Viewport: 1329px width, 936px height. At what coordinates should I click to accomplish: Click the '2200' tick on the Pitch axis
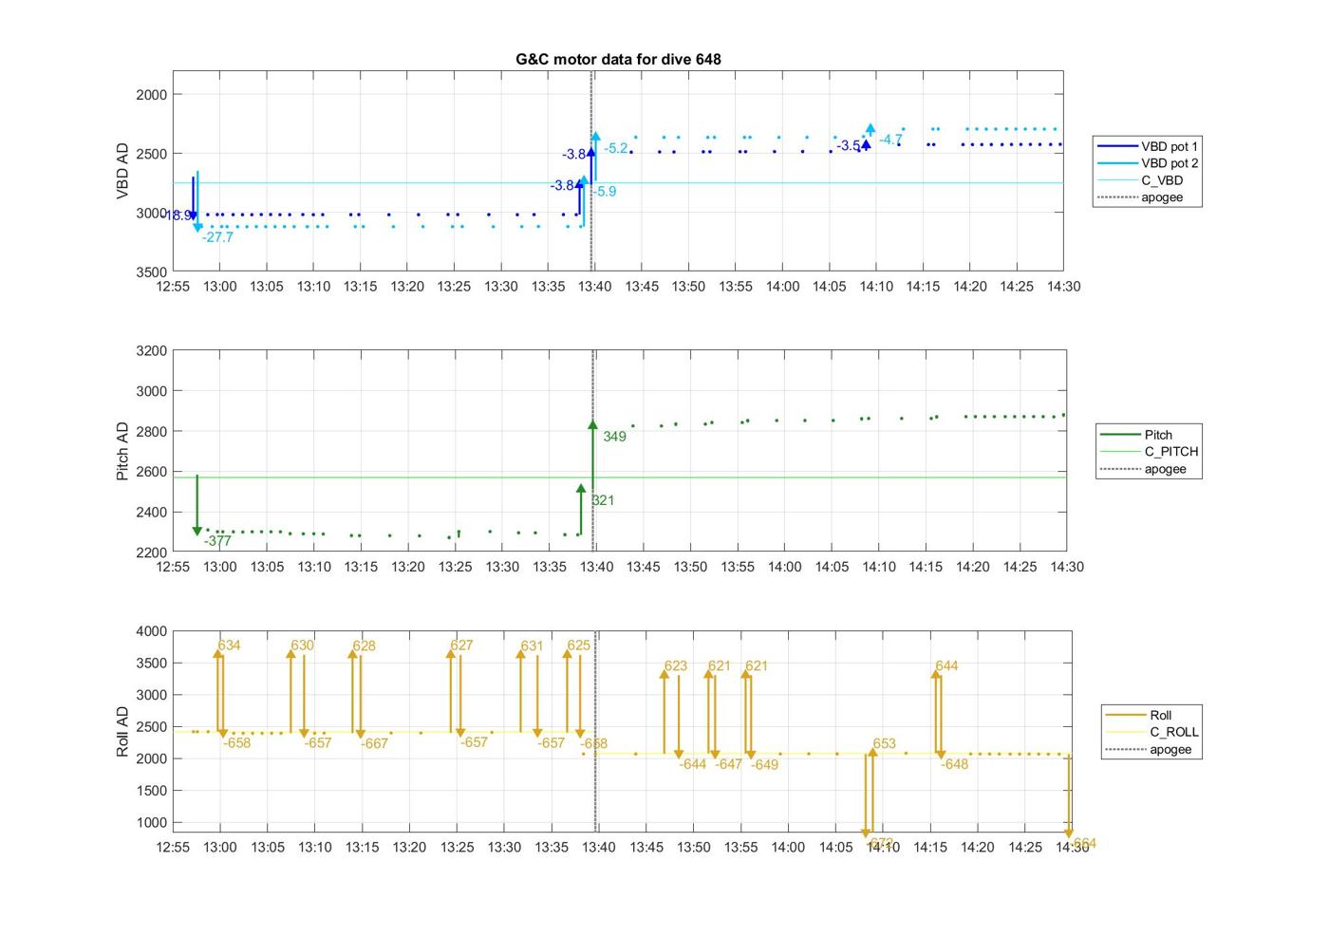[x=151, y=552]
